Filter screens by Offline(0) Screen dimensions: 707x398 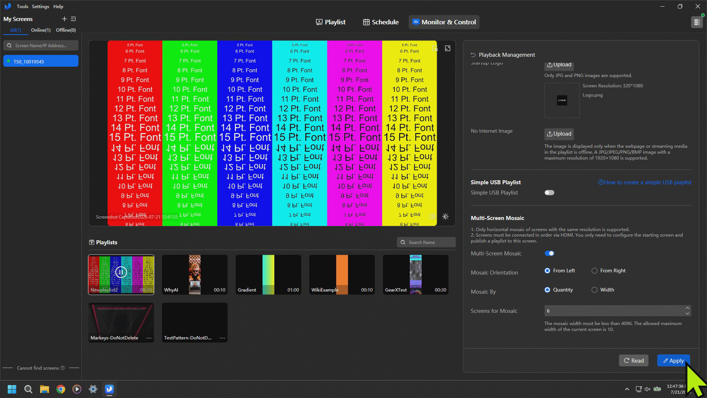[66, 30]
